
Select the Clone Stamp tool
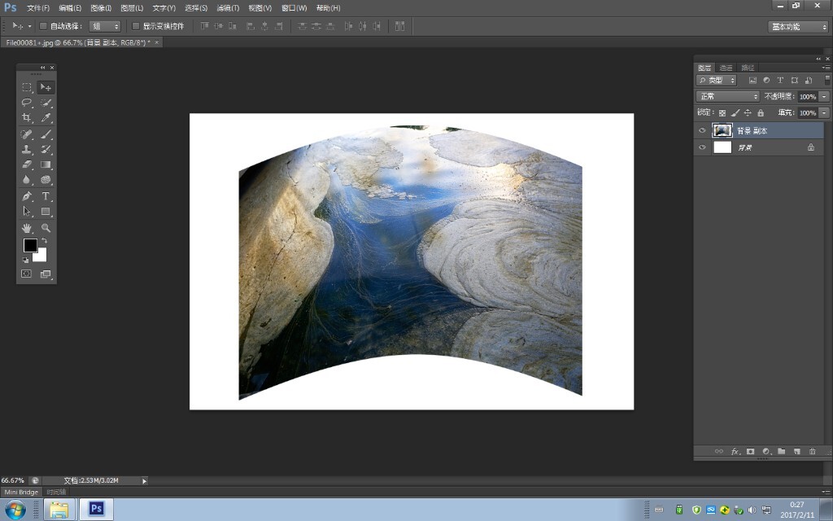[x=27, y=150]
